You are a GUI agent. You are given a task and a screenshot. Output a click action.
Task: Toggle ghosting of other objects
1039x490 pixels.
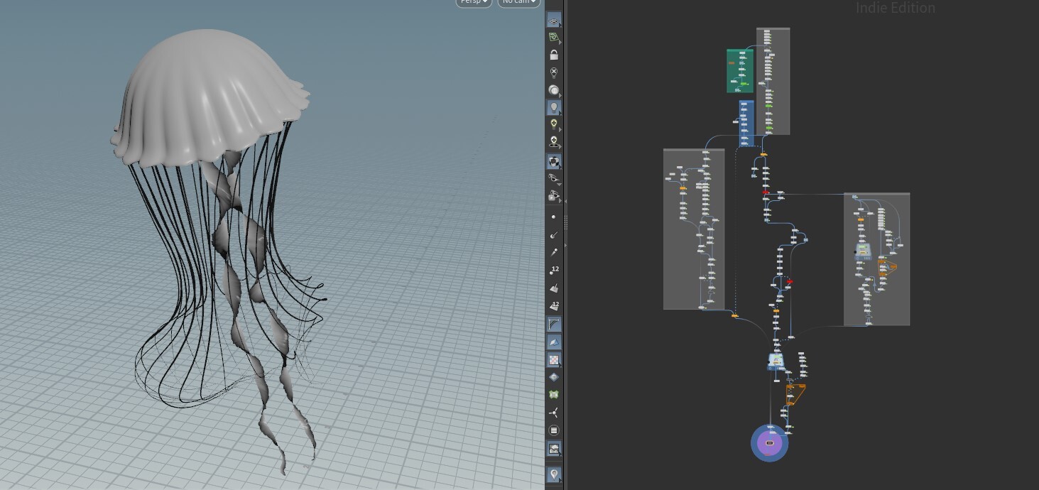[554, 38]
